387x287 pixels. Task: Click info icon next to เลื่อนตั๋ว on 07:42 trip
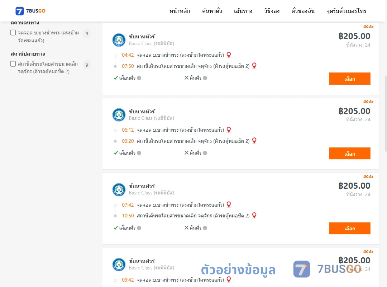pyautogui.click(x=139, y=228)
